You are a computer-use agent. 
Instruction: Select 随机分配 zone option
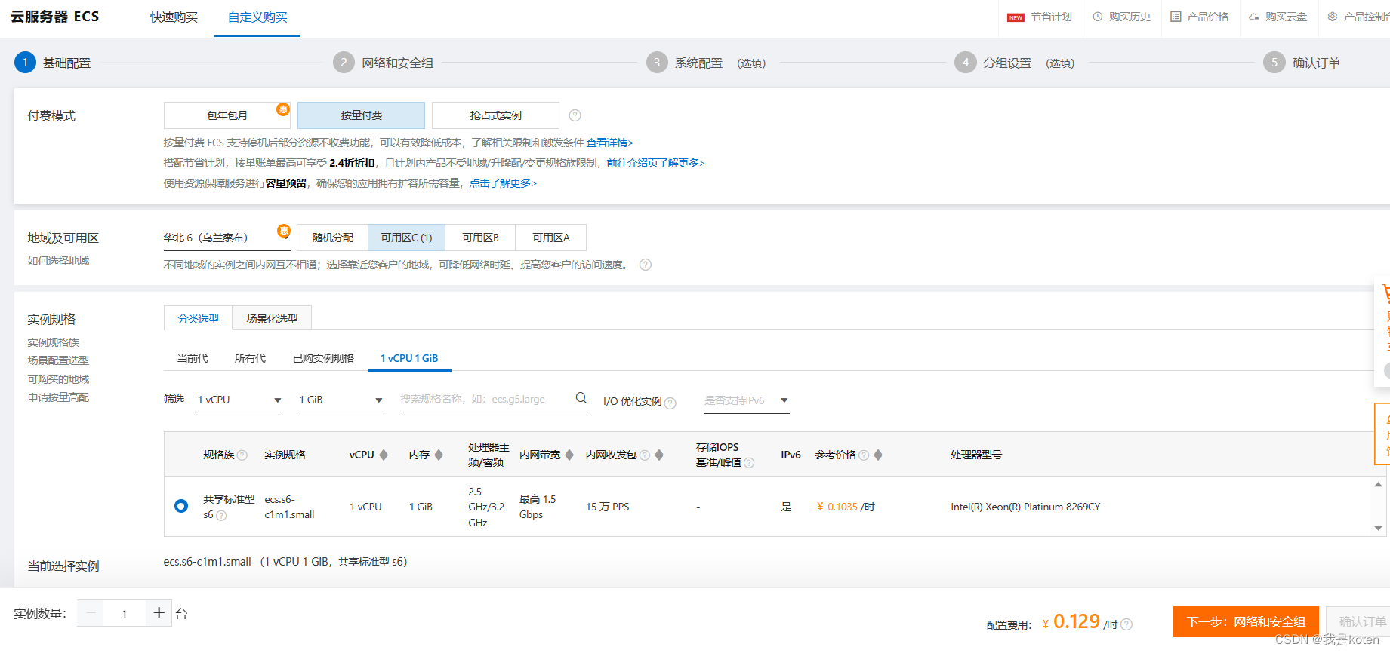click(x=332, y=238)
